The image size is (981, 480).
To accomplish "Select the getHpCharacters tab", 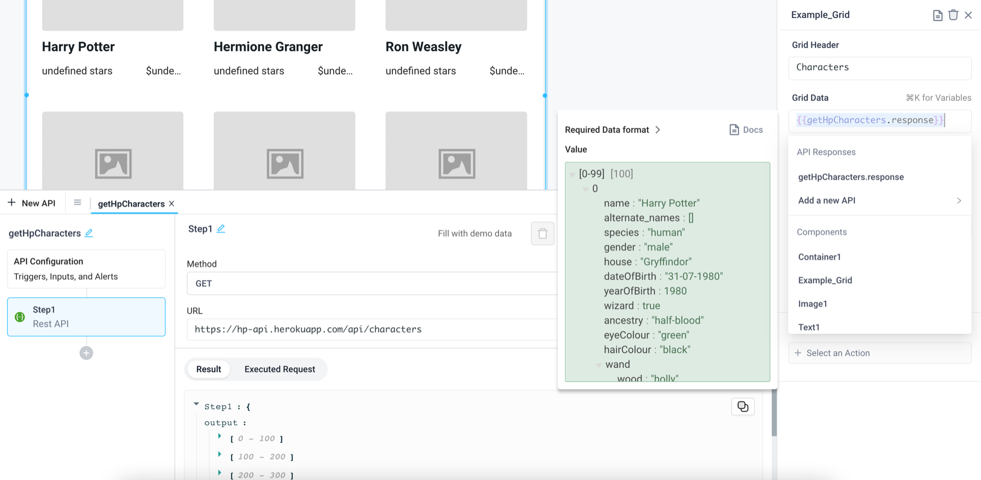I will (130, 203).
